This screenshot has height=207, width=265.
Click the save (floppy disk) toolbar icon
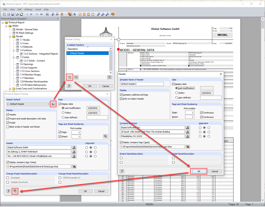(x=13, y=14)
